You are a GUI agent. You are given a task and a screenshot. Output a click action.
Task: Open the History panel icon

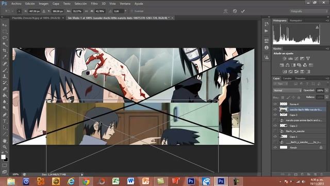pyautogui.click(x=267, y=24)
